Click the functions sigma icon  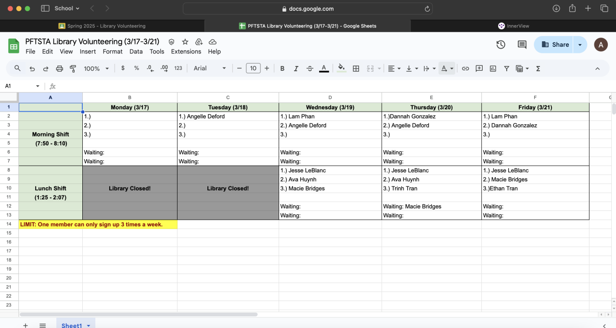[538, 68]
